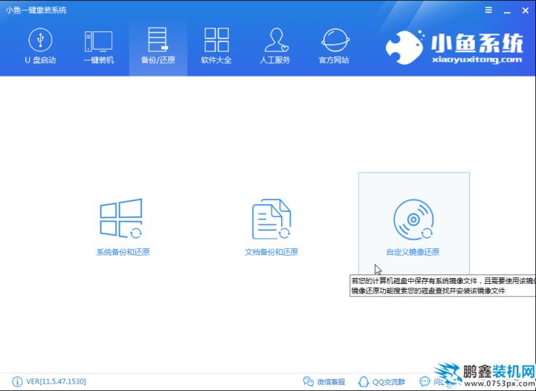Click the xiaoyuxitong.com text
The image size is (536, 391).
pos(477,60)
